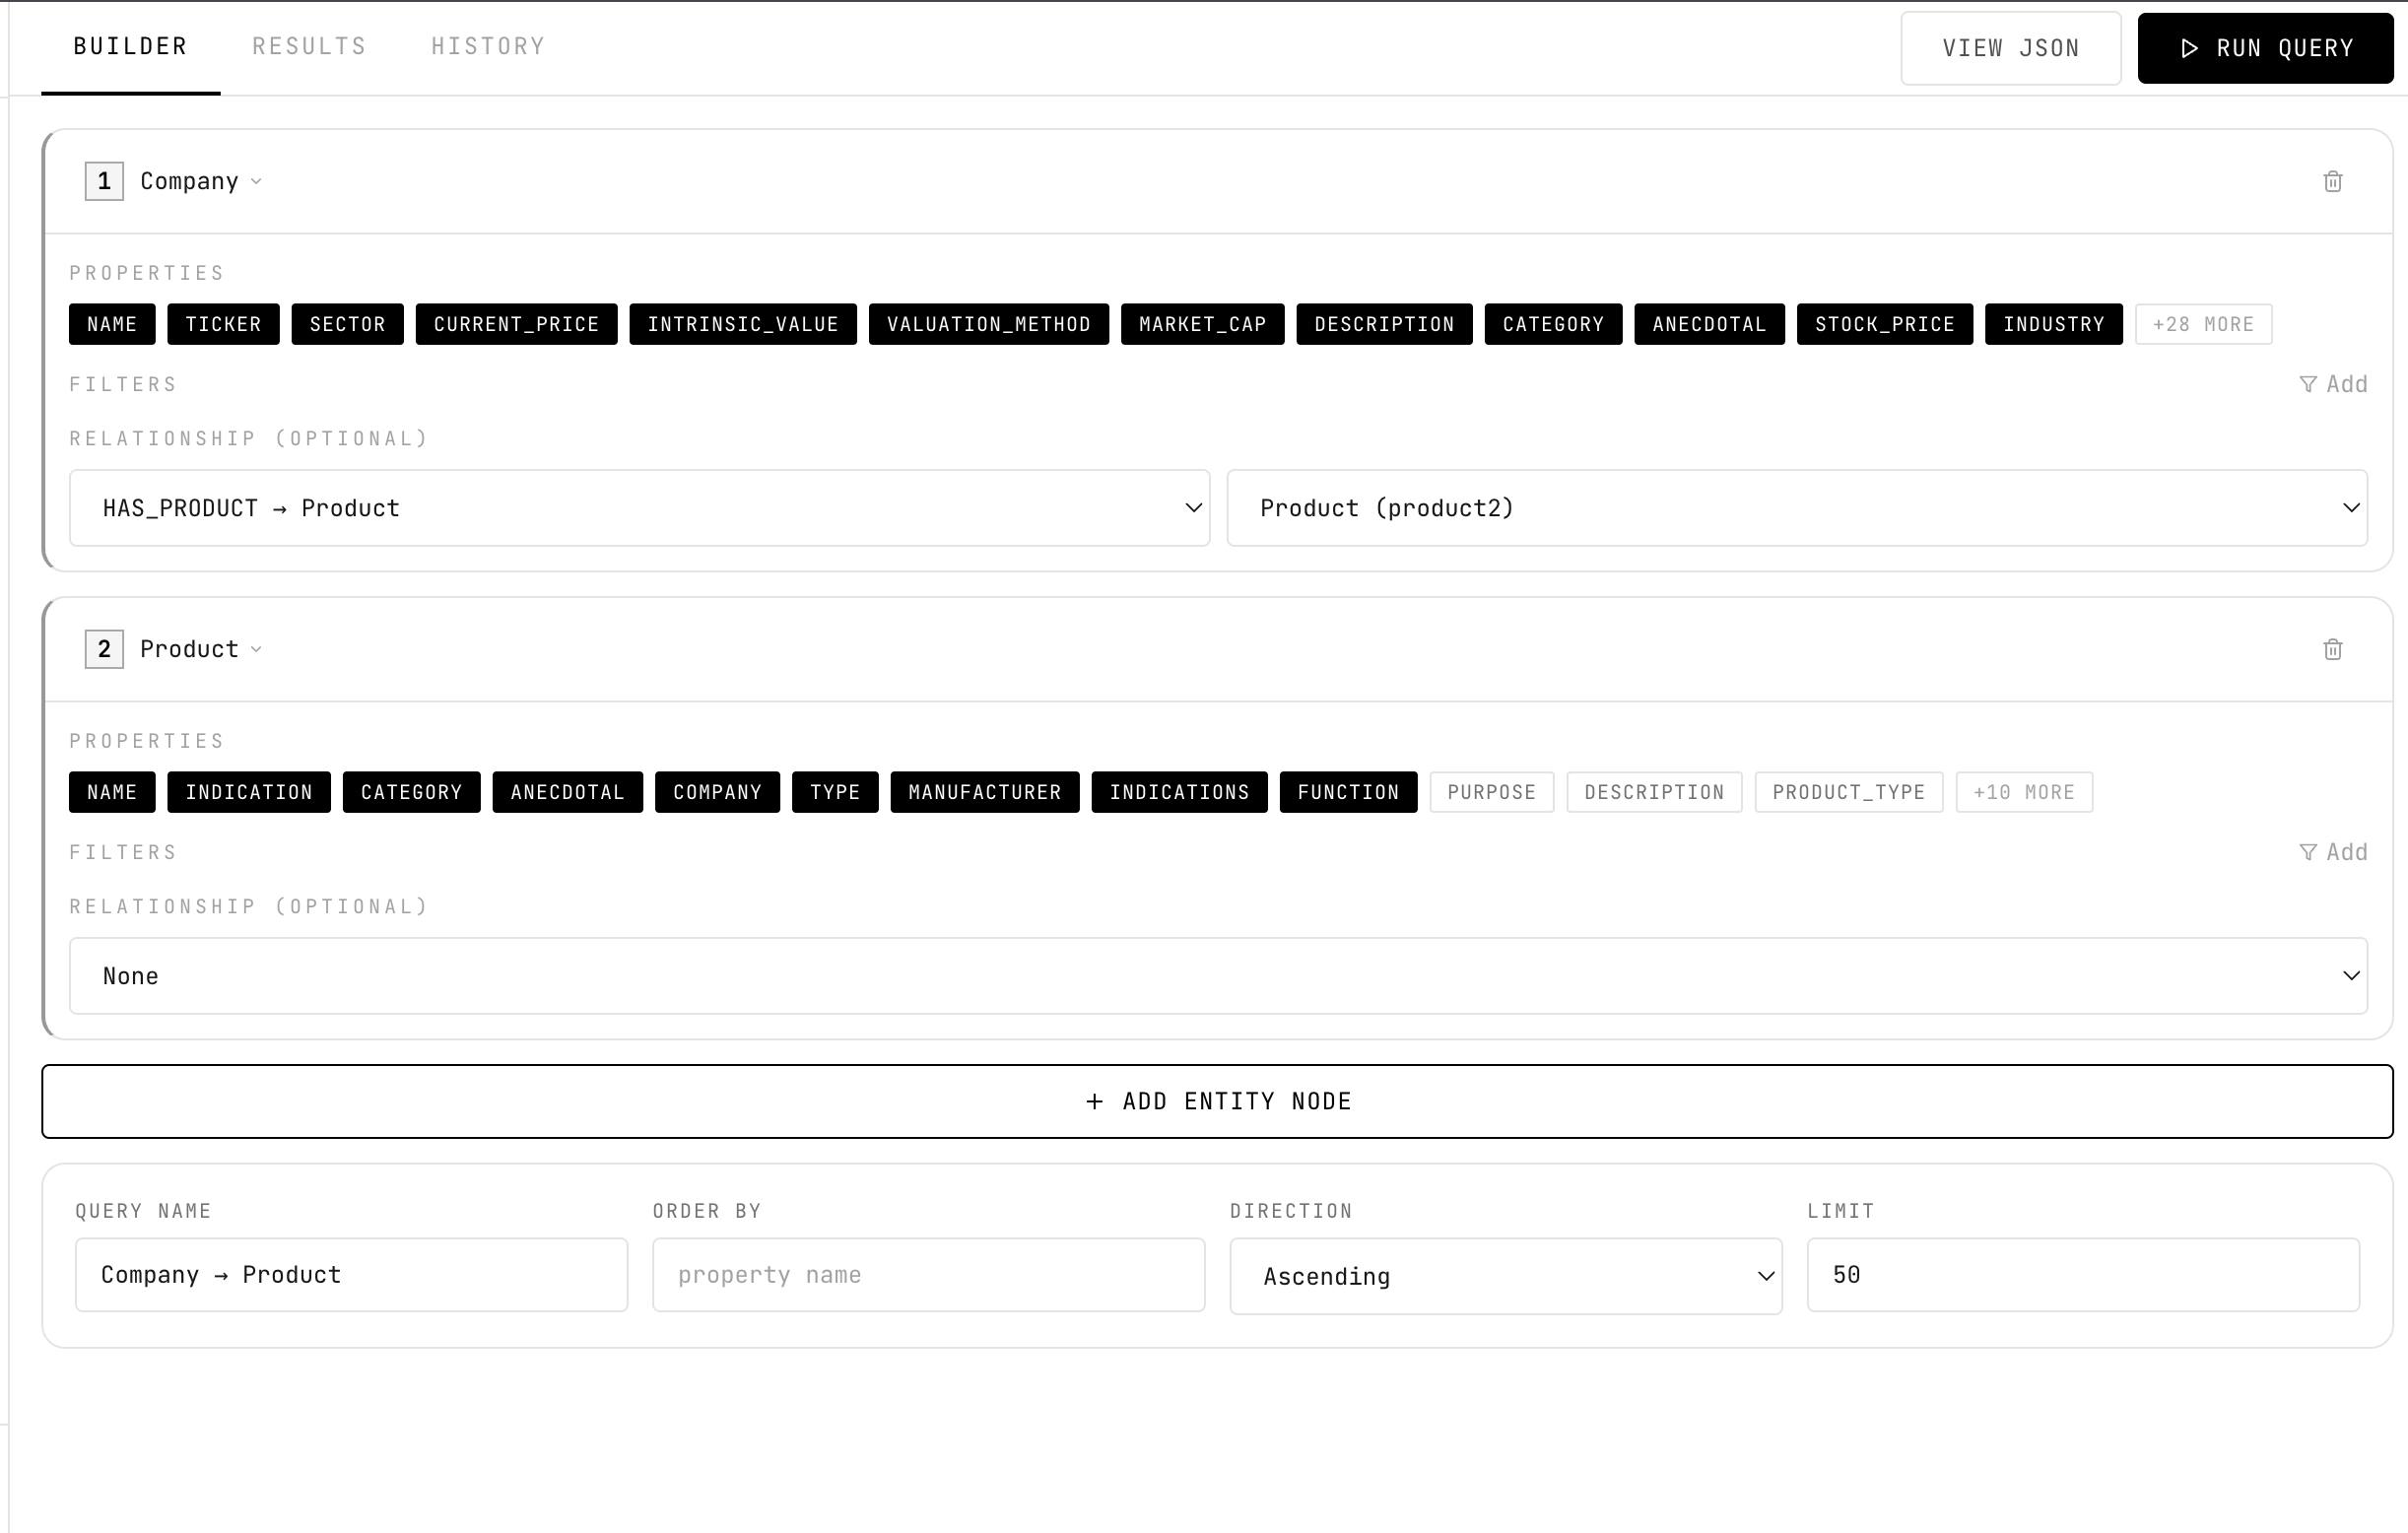The height and width of the screenshot is (1533, 2408).
Task: Toggle the SECTOR property chip
Action: [x=347, y=324]
